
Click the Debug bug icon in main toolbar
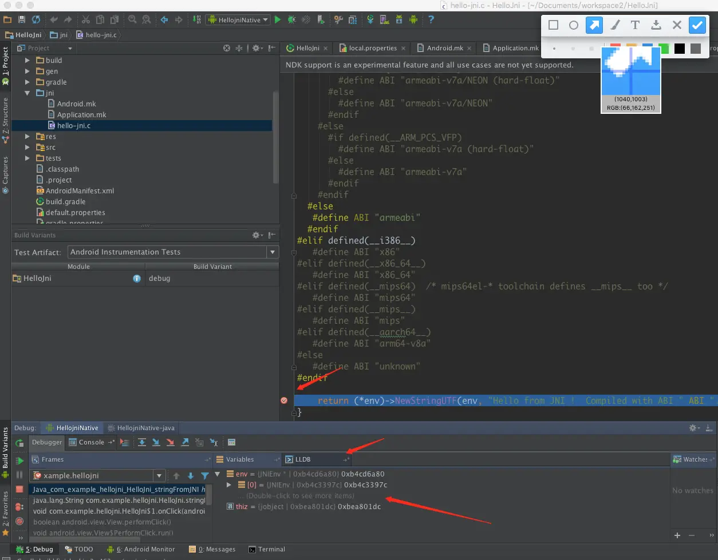point(291,19)
